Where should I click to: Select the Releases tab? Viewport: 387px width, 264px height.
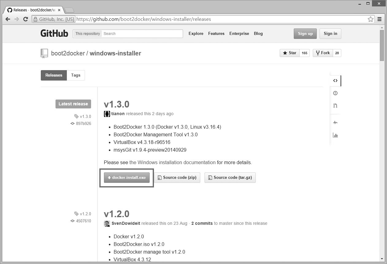point(54,75)
